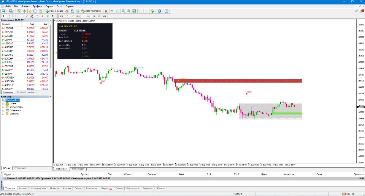
Task: Toggle chart auto scroll
Action: tap(141, 11)
